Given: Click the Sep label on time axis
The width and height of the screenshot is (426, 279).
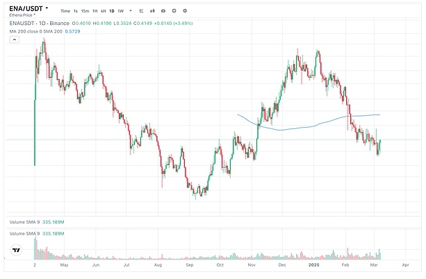Looking at the screenshot, I should 189,265.
